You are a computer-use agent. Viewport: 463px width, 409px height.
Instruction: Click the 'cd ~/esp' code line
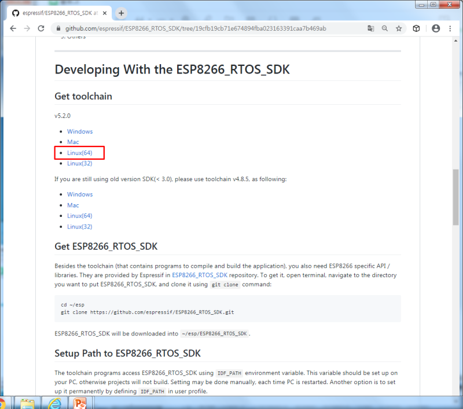click(x=72, y=305)
